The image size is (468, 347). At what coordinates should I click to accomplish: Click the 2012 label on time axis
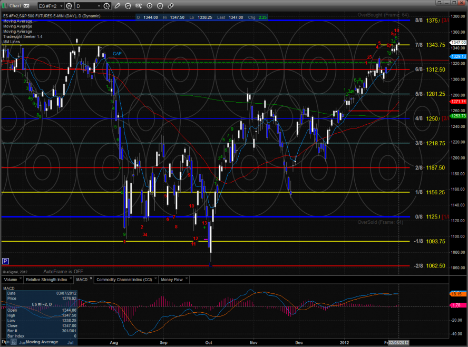point(345,343)
